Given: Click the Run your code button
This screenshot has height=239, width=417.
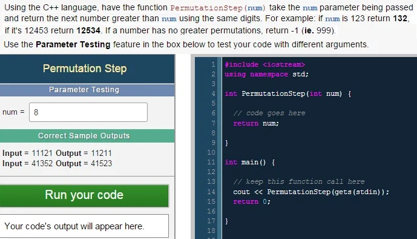Looking at the screenshot, I should (84, 195).
